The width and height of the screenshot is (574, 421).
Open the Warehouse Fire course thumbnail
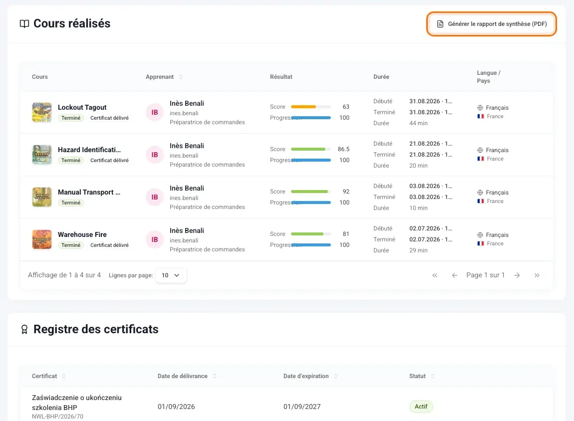pyautogui.click(x=42, y=239)
